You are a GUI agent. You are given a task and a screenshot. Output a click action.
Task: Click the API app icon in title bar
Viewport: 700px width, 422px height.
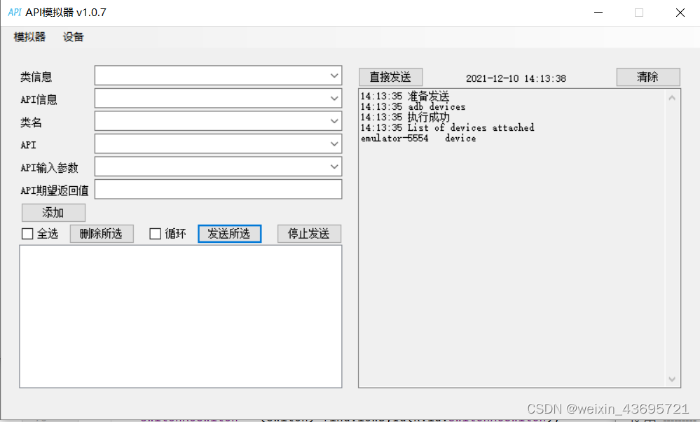[x=14, y=13]
